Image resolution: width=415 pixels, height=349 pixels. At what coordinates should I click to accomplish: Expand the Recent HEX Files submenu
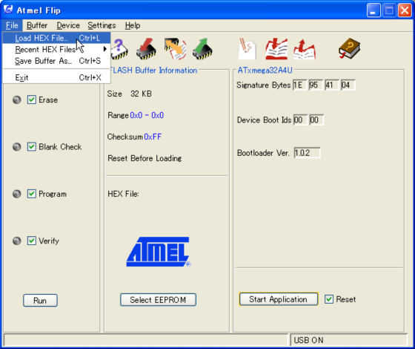[56, 49]
